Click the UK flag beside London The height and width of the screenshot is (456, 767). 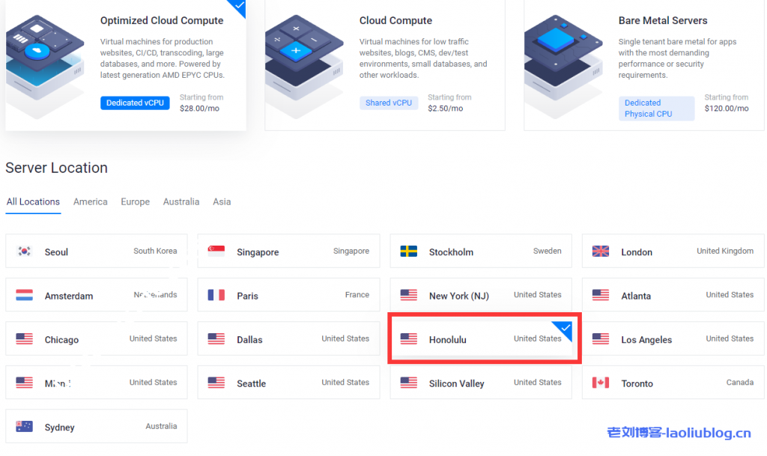[601, 252]
